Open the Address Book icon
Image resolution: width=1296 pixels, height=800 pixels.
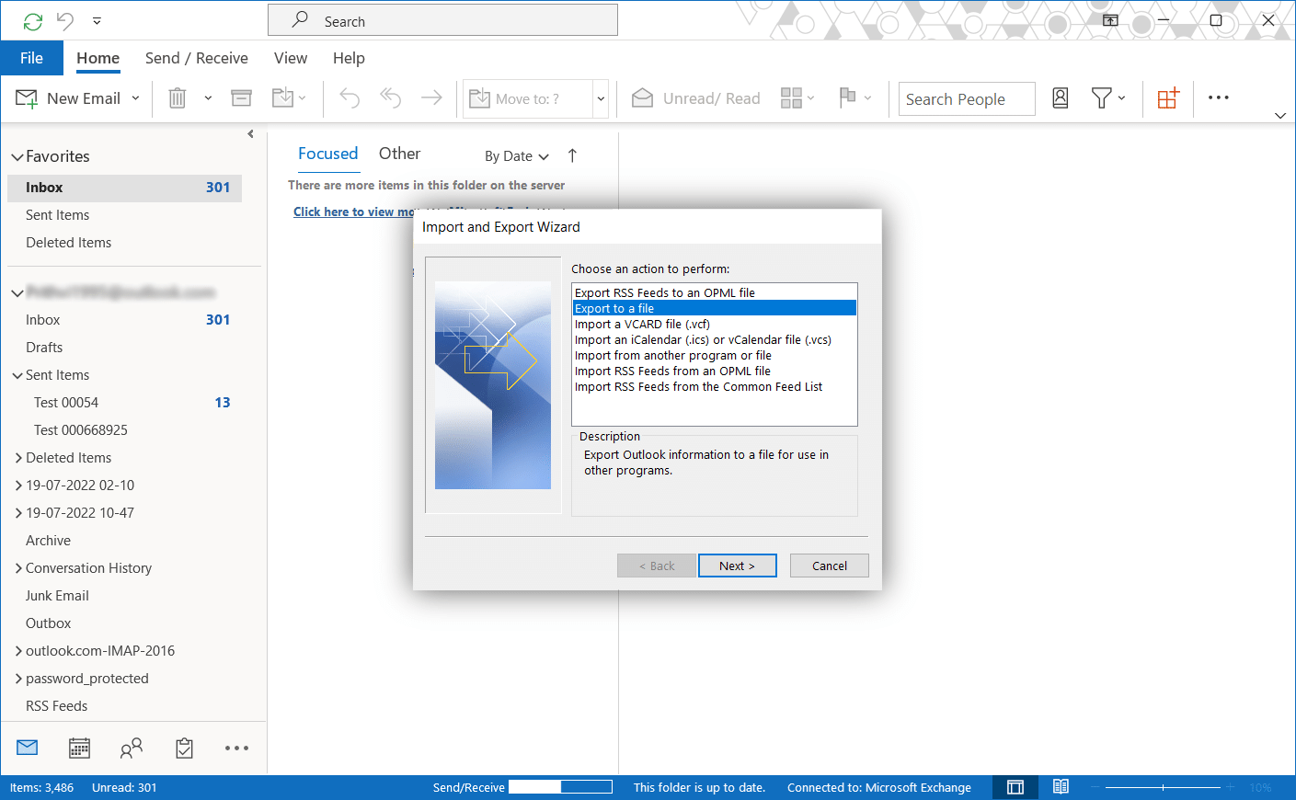[x=1061, y=98]
